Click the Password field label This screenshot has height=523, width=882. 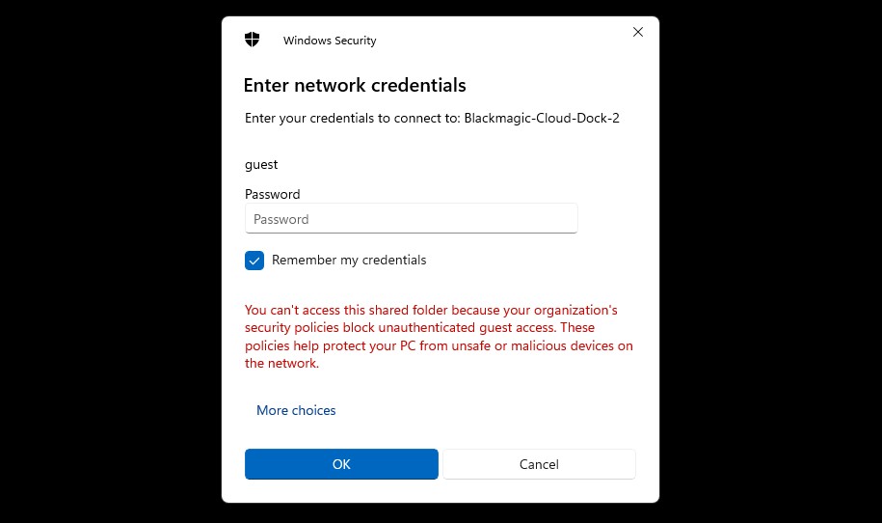coord(272,194)
